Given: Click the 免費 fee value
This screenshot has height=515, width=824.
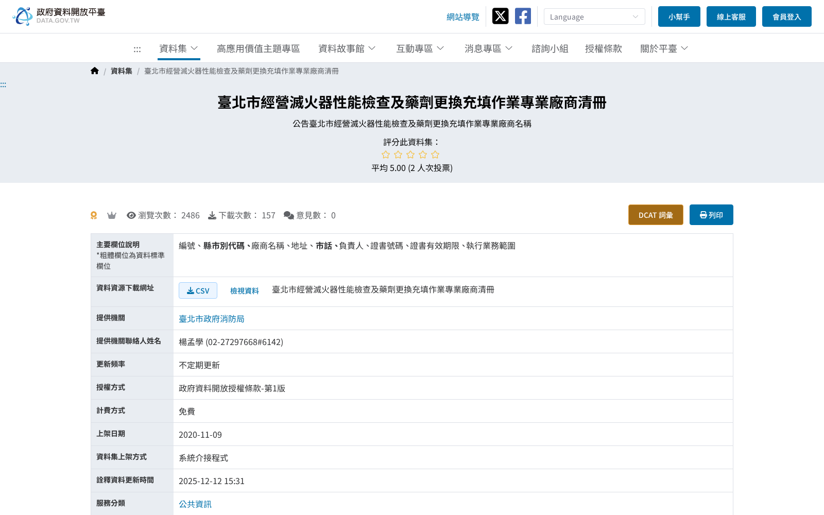Looking at the screenshot, I should [187, 411].
